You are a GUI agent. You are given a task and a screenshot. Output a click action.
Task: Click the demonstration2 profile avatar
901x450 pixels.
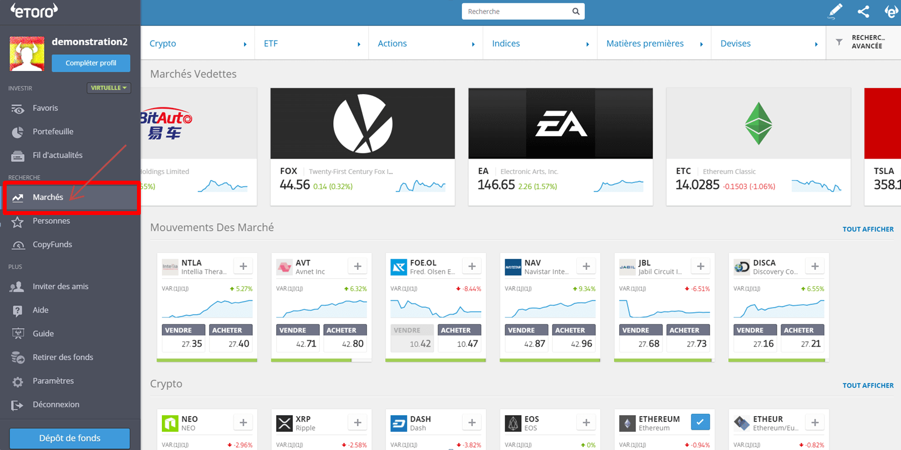pos(27,54)
